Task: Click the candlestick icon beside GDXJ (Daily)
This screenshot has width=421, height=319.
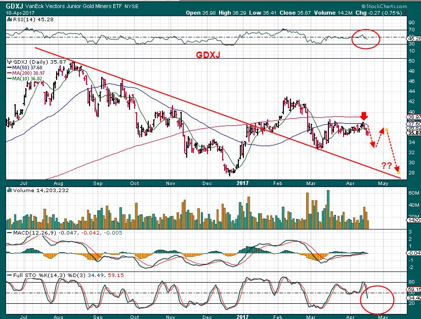Action: (x=10, y=62)
